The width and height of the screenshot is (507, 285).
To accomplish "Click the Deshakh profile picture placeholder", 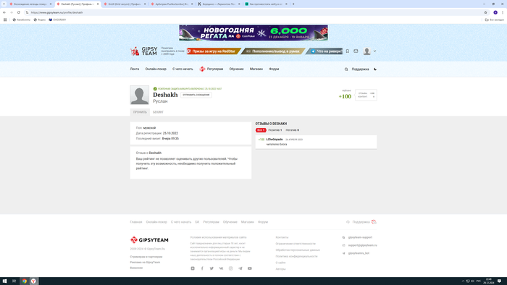I will [140, 95].
